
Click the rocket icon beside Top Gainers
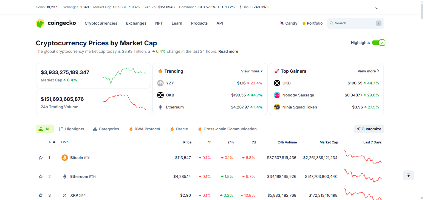pyautogui.click(x=276, y=71)
